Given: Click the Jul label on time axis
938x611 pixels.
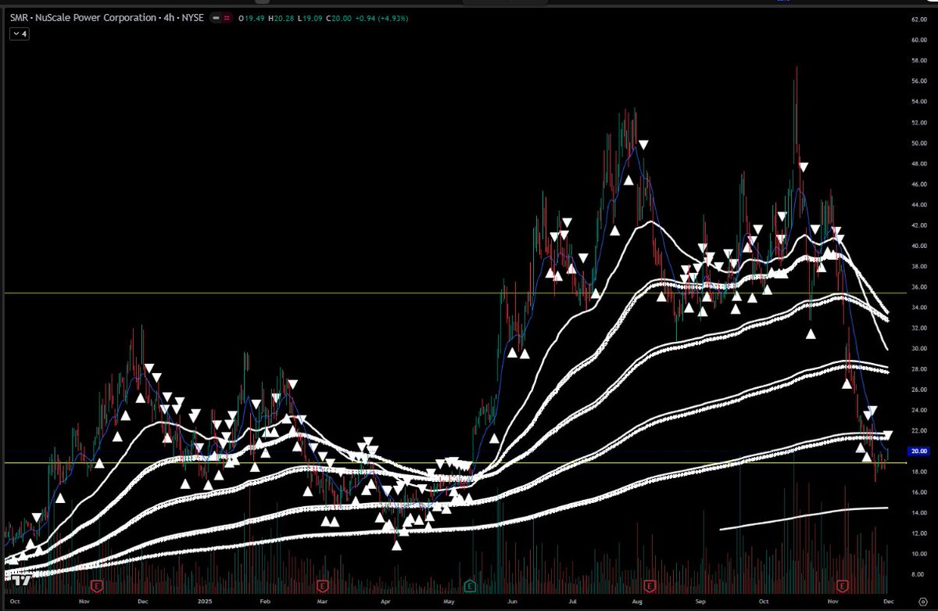Looking at the screenshot, I should (572, 602).
